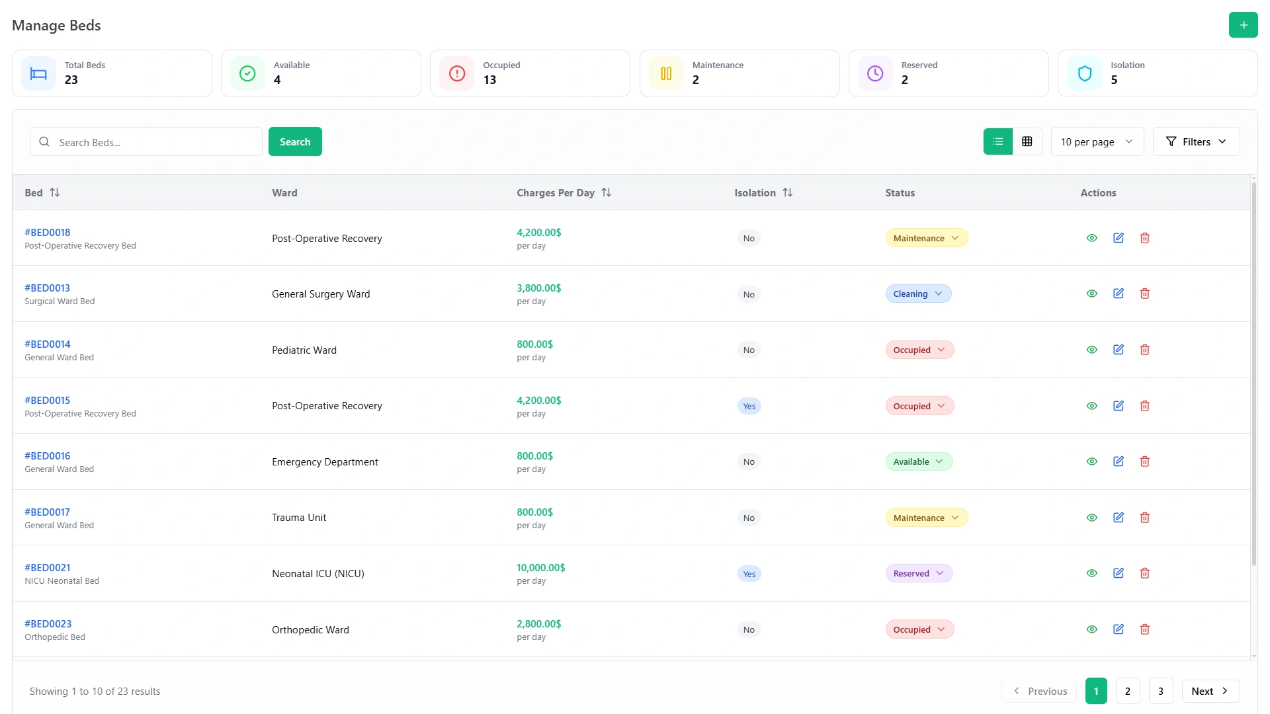
Task: View details of bed #BED0015
Action: click(1091, 406)
